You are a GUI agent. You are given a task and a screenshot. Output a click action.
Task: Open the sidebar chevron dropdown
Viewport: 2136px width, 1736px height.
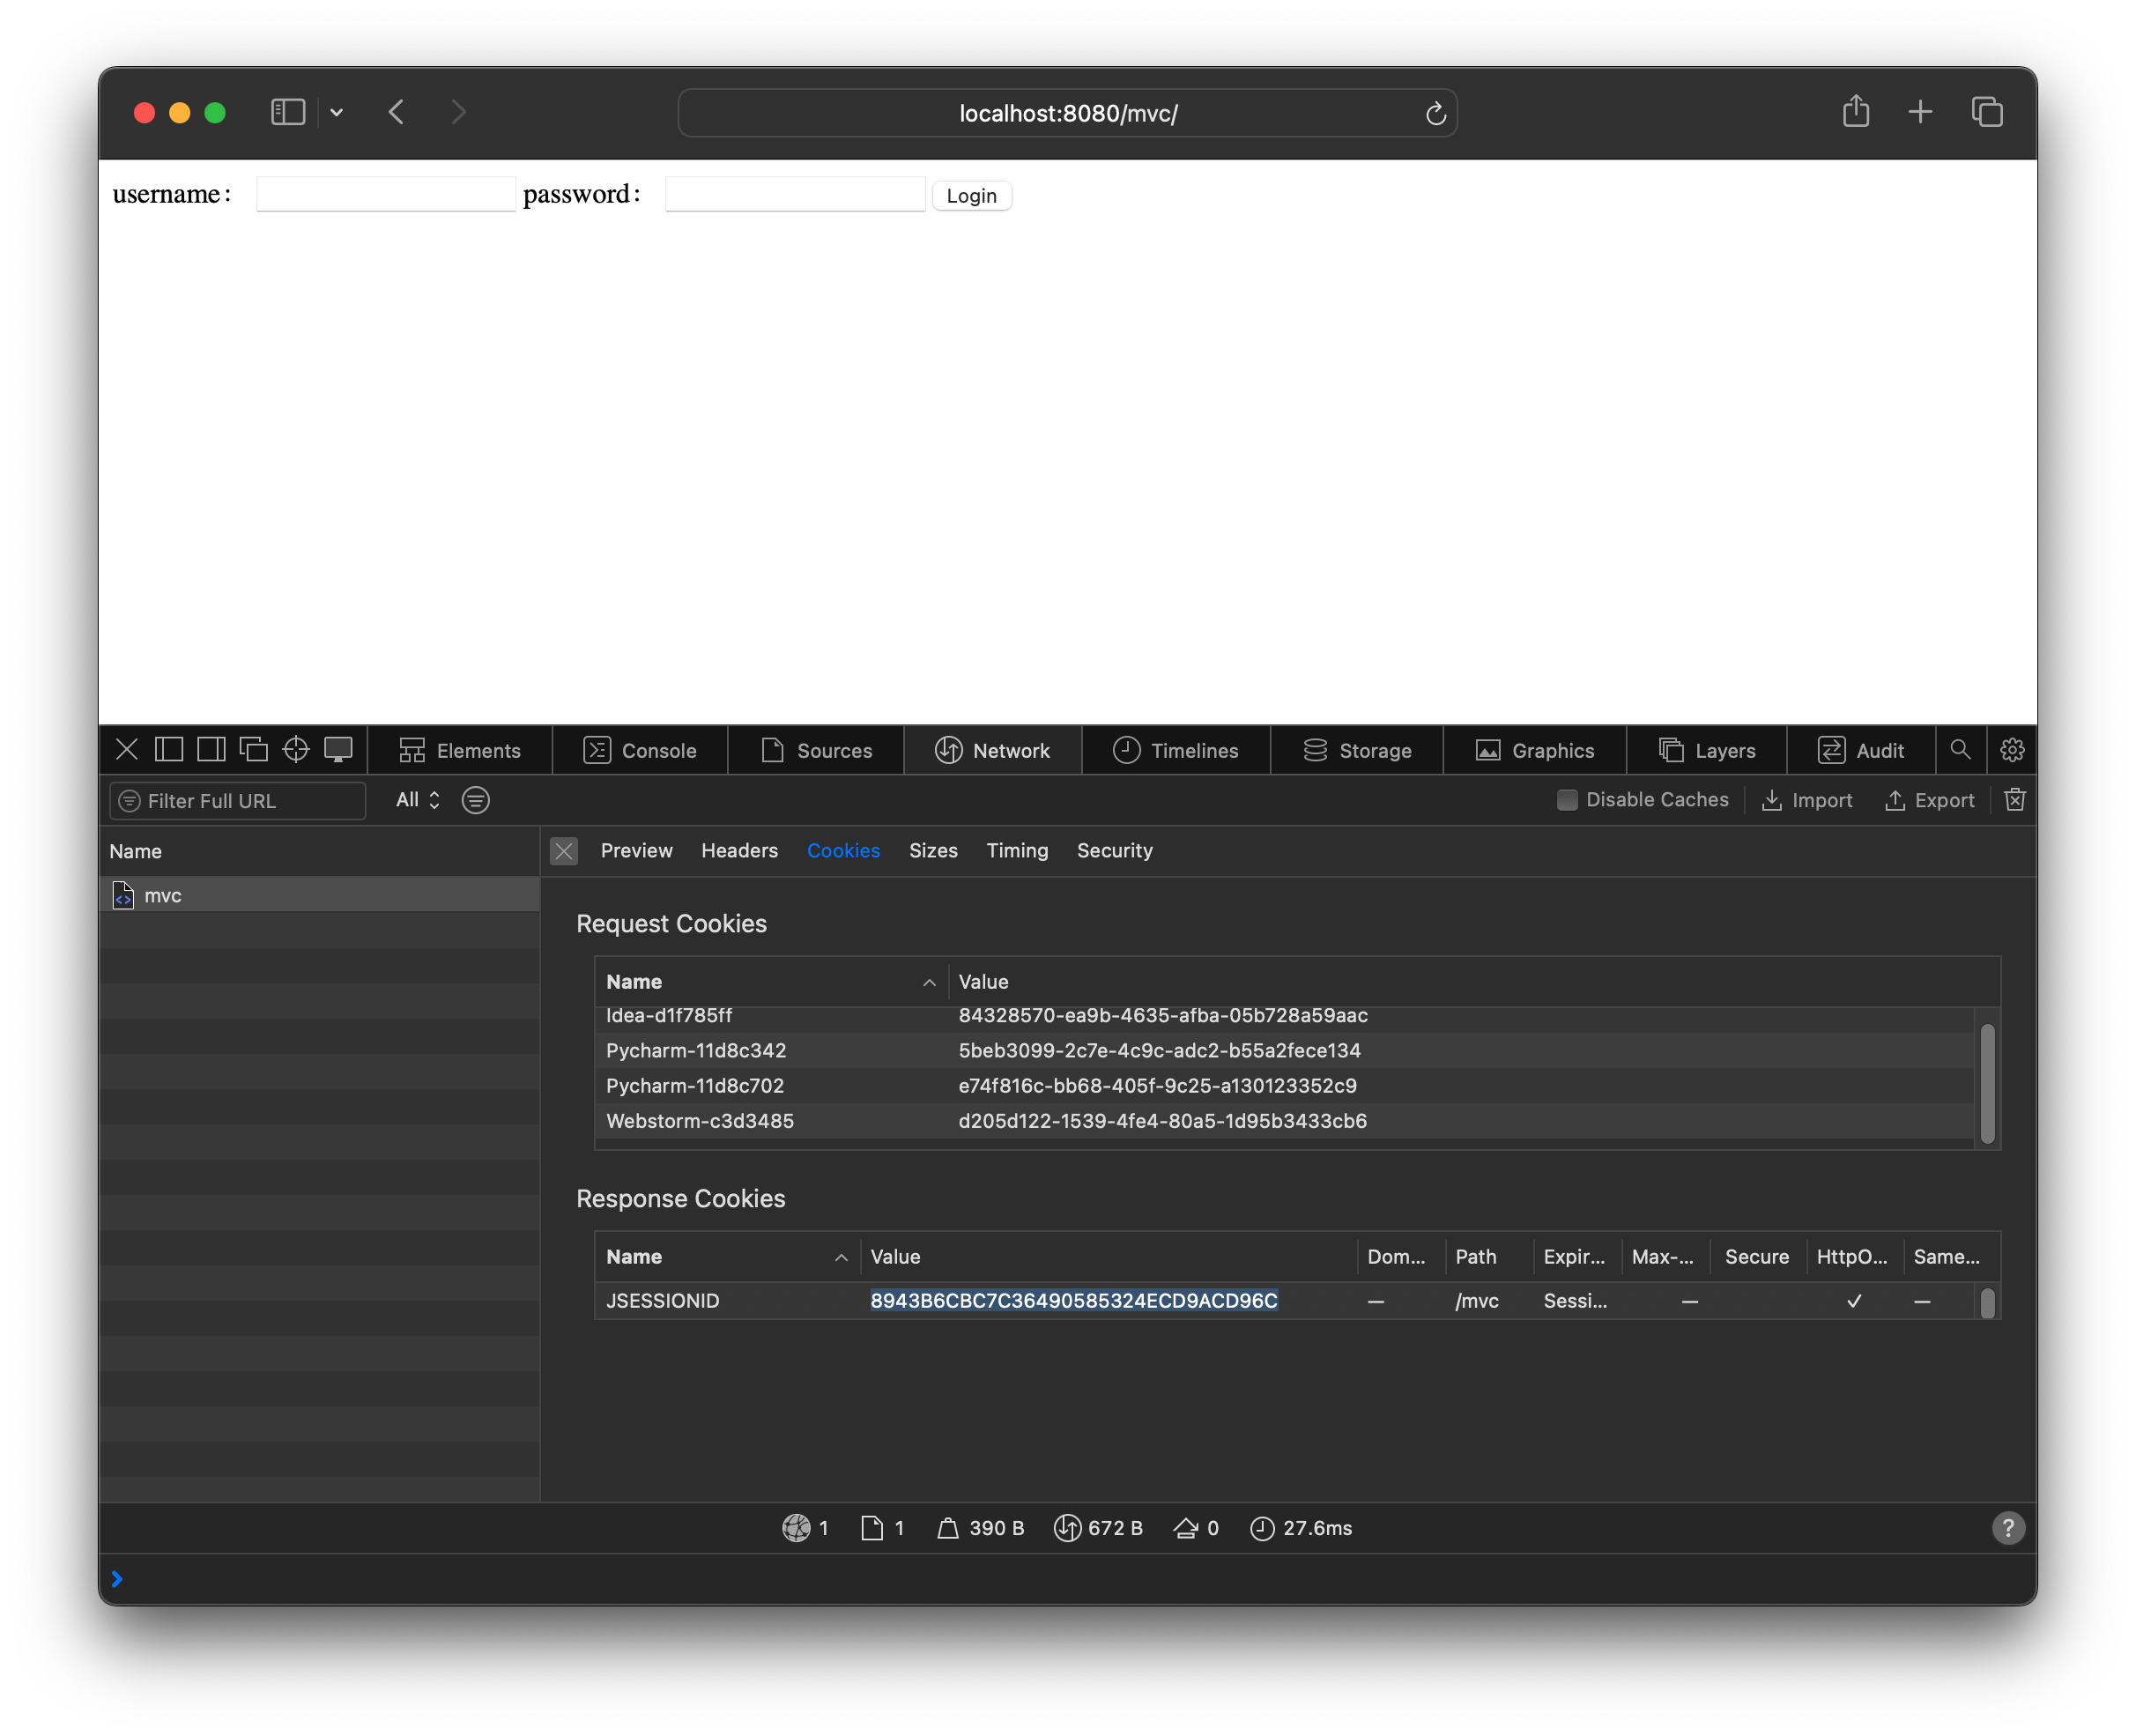coord(336,112)
